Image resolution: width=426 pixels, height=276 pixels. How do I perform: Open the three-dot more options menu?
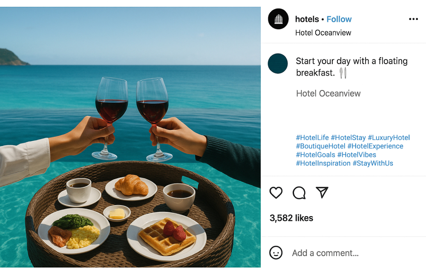click(x=413, y=19)
